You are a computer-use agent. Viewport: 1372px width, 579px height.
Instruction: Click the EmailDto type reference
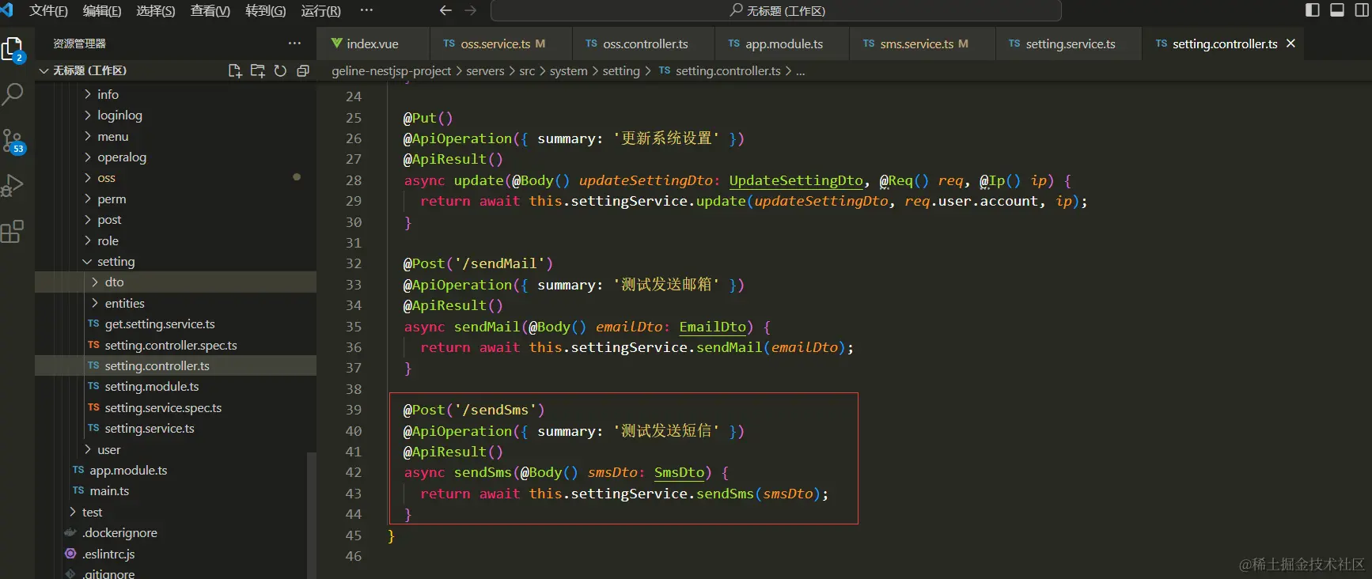[x=713, y=327]
